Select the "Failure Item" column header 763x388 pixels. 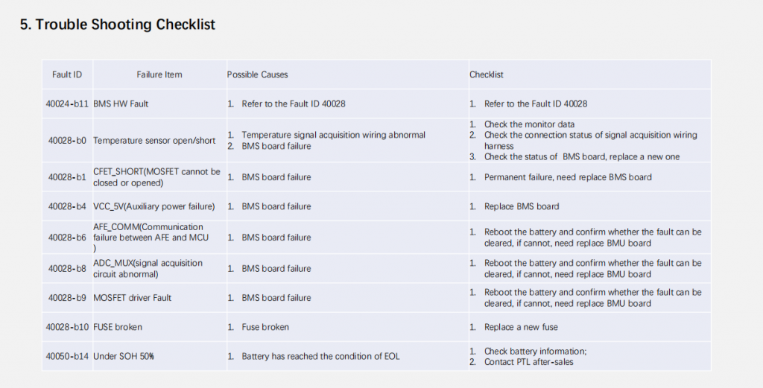click(159, 74)
